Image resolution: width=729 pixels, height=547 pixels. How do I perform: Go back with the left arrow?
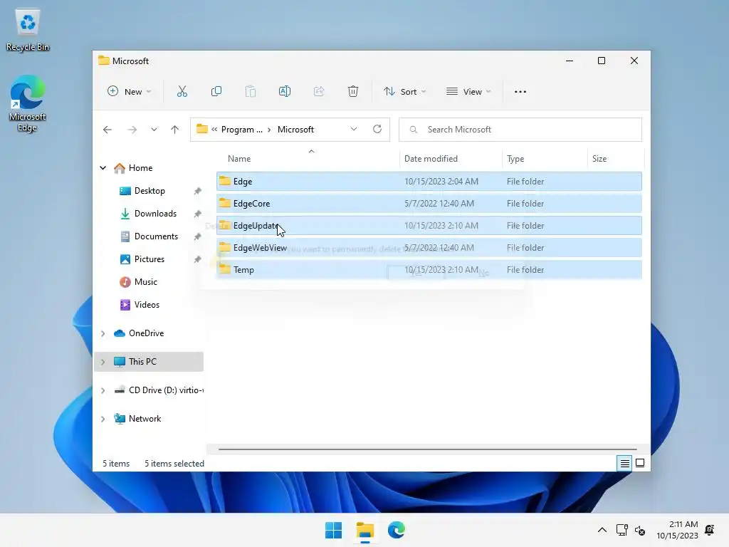[x=107, y=130]
